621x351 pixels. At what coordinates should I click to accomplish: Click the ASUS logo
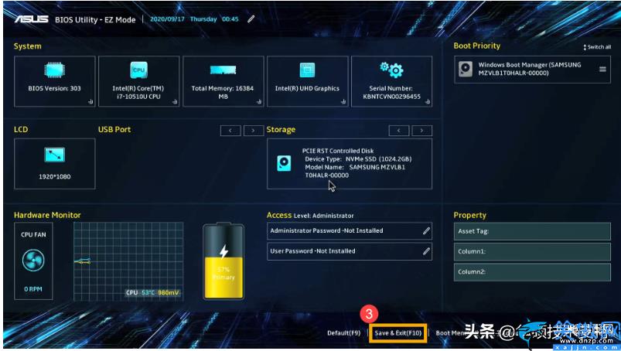pos(32,19)
